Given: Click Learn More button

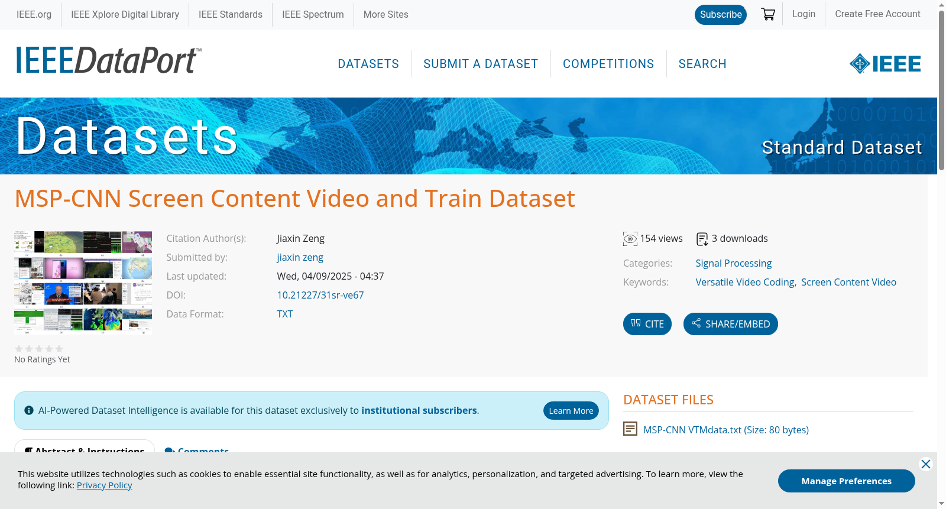Looking at the screenshot, I should tap(571, 411).
